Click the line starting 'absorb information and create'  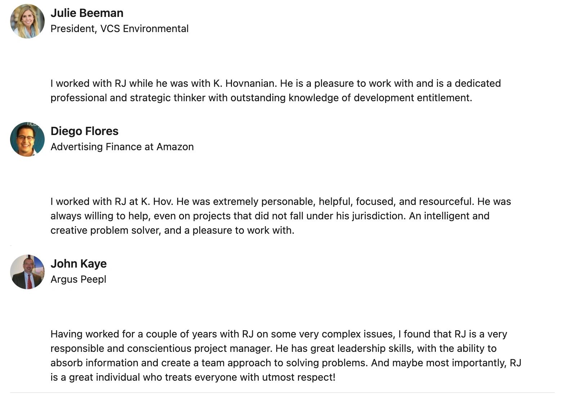pos(286,363)
